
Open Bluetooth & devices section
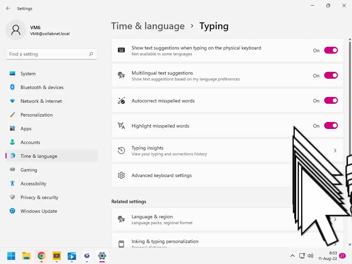coord(52,87)
